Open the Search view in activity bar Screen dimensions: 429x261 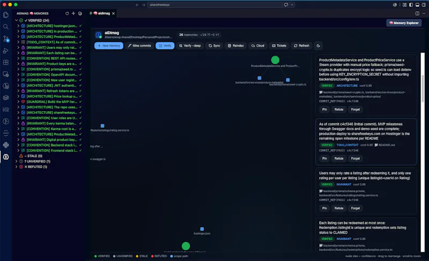[6, 27]
